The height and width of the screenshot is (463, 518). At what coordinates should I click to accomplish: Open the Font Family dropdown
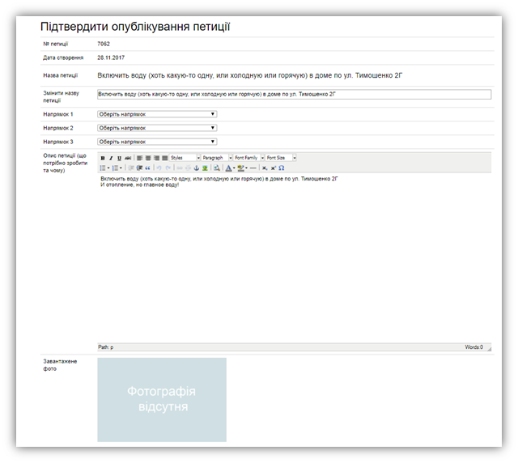point(249,158)
